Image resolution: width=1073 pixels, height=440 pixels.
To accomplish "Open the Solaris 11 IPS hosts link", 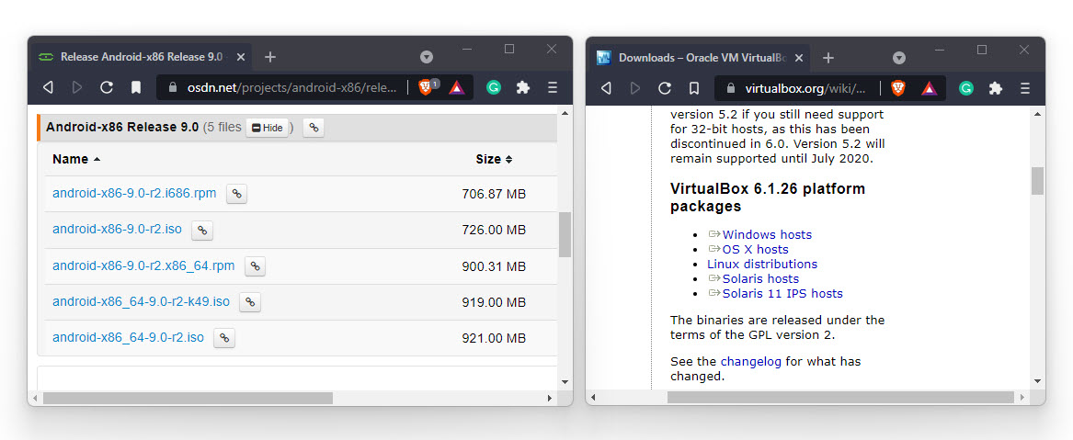I will click(x=782, y=294).
